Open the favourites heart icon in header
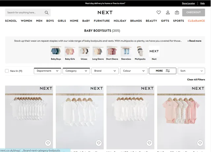211x152 pixels. pyautogui.click(x=159, y=13)
